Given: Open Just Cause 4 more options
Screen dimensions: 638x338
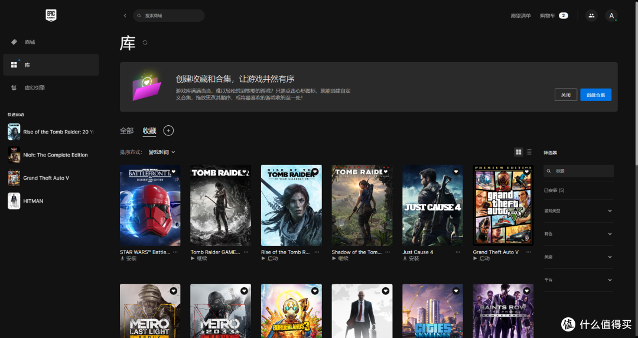Looking at the screenshot, I should [458, 252].
